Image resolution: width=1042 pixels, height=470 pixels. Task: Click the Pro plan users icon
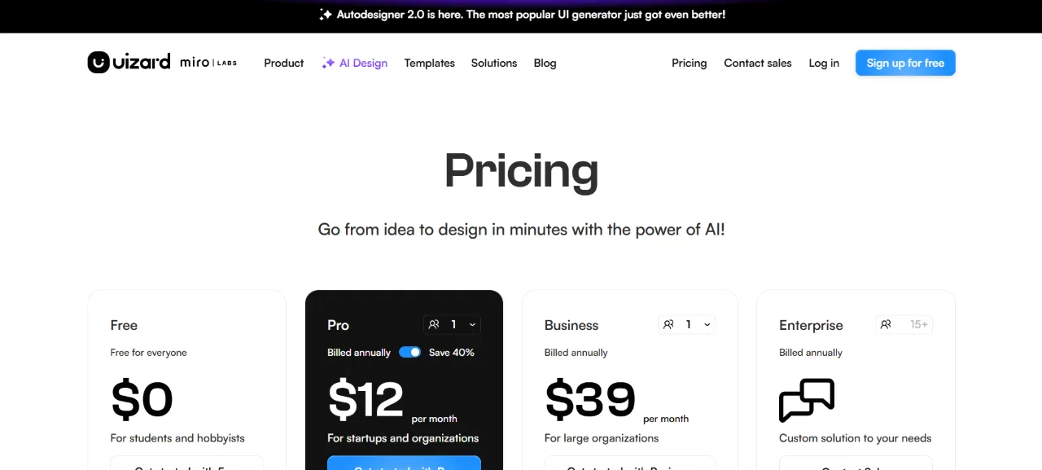tap(434, 324)
